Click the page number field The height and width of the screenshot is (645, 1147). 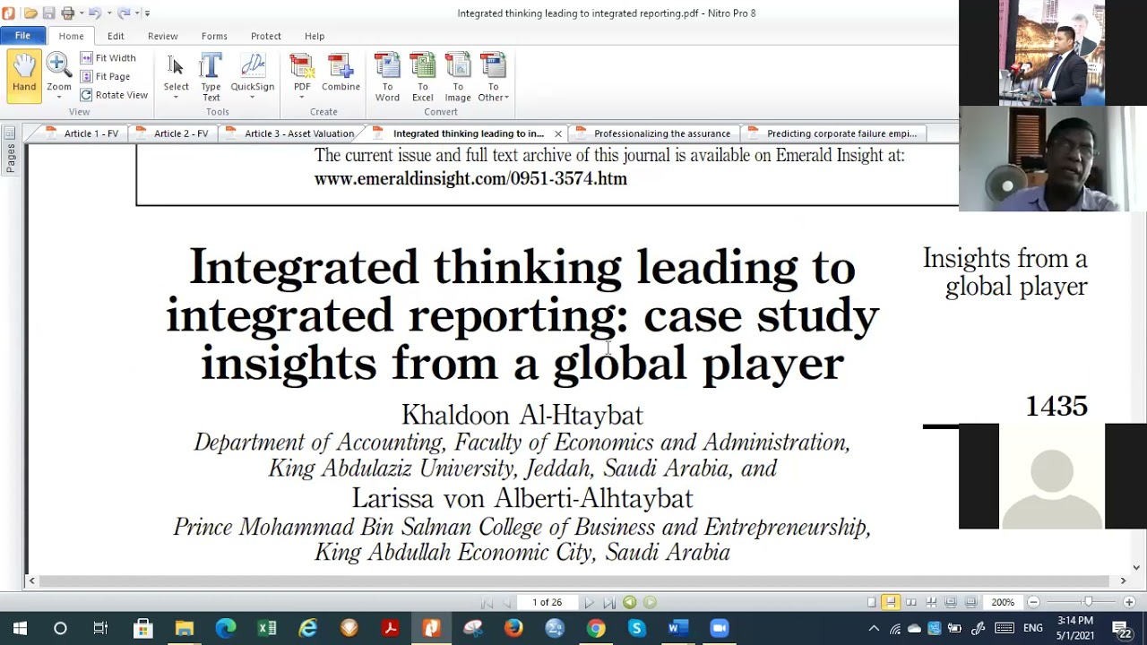[547, 603]
